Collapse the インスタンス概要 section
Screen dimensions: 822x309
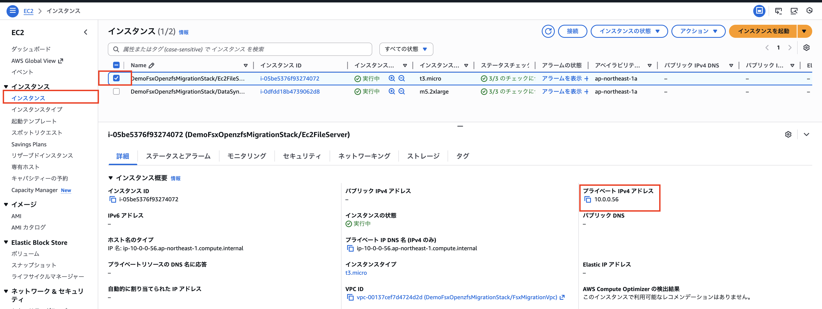click(111, 178)
